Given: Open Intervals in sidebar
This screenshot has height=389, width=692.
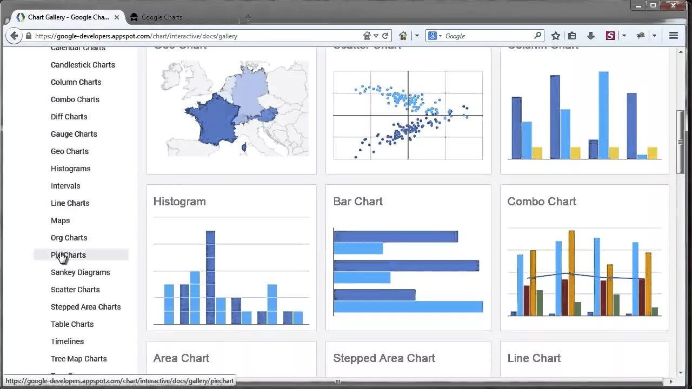Looking at the screenshot, I should coord(65,186).
